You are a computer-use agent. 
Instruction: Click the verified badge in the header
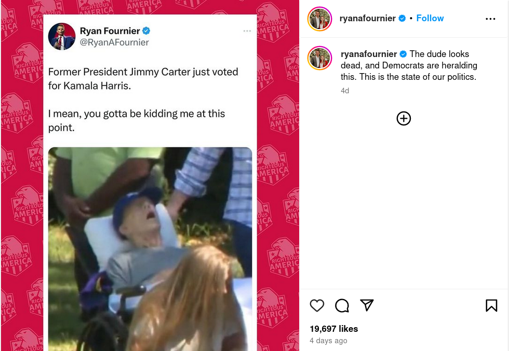point(402,18)
